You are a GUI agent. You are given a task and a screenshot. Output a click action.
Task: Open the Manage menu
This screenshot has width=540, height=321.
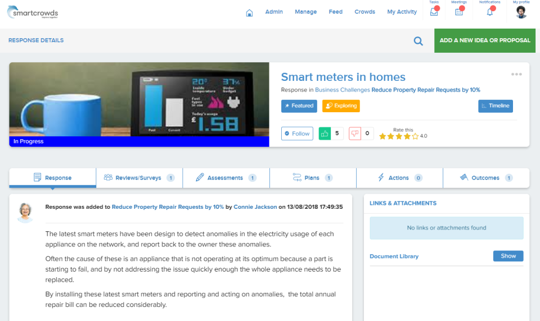pyautogui.click(x=306, y=12)
